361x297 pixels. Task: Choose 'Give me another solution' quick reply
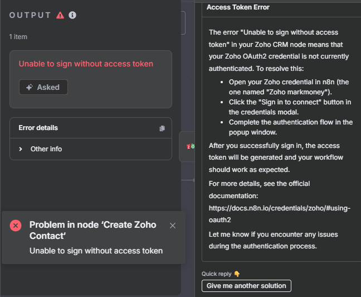coord(246,286)
